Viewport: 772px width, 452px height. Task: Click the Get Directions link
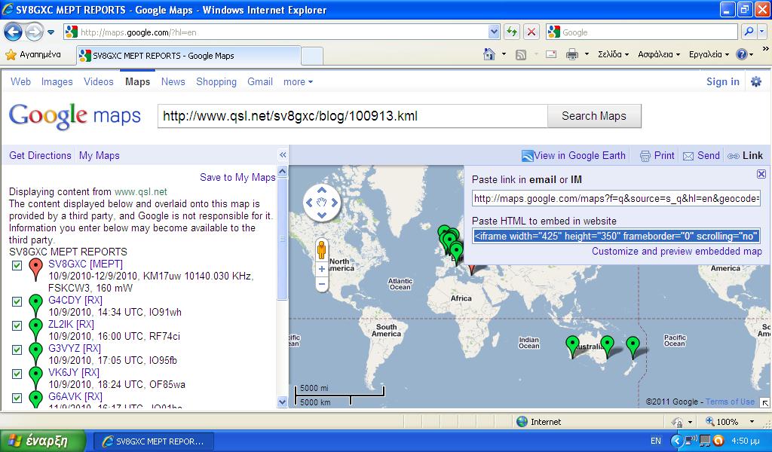click(x=41, y=155)
